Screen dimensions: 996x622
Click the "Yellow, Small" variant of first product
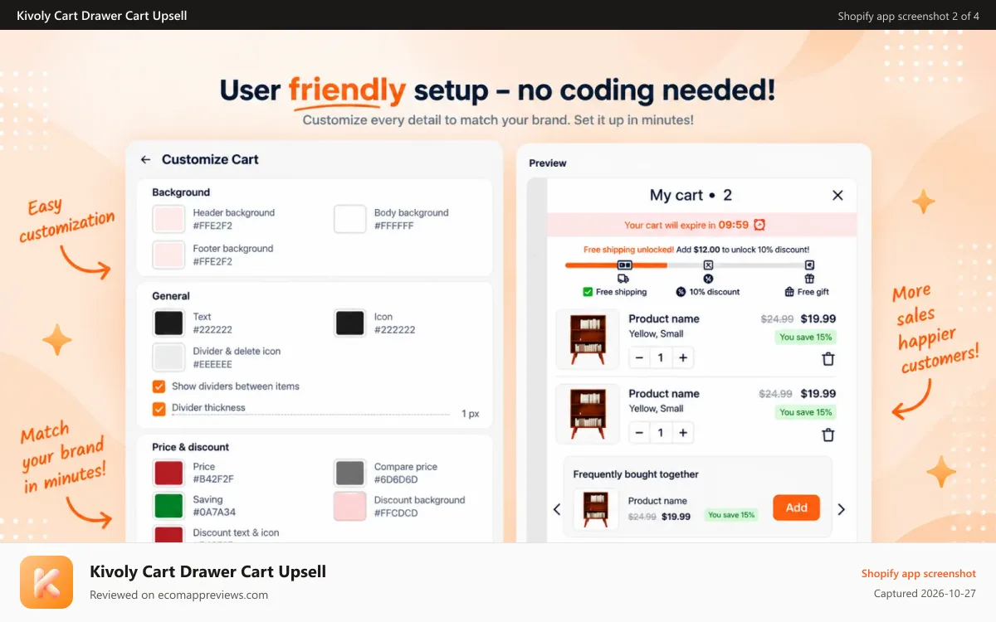[656, 333]
